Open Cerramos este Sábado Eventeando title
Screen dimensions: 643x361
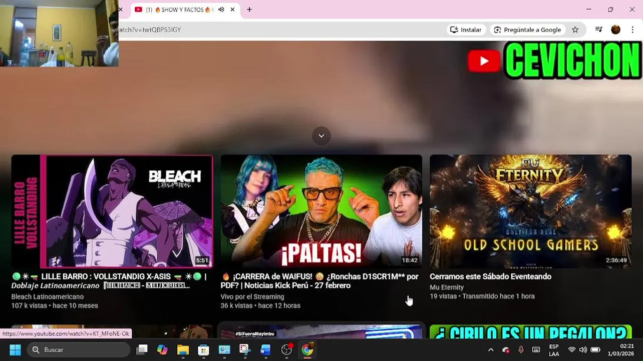490,276
